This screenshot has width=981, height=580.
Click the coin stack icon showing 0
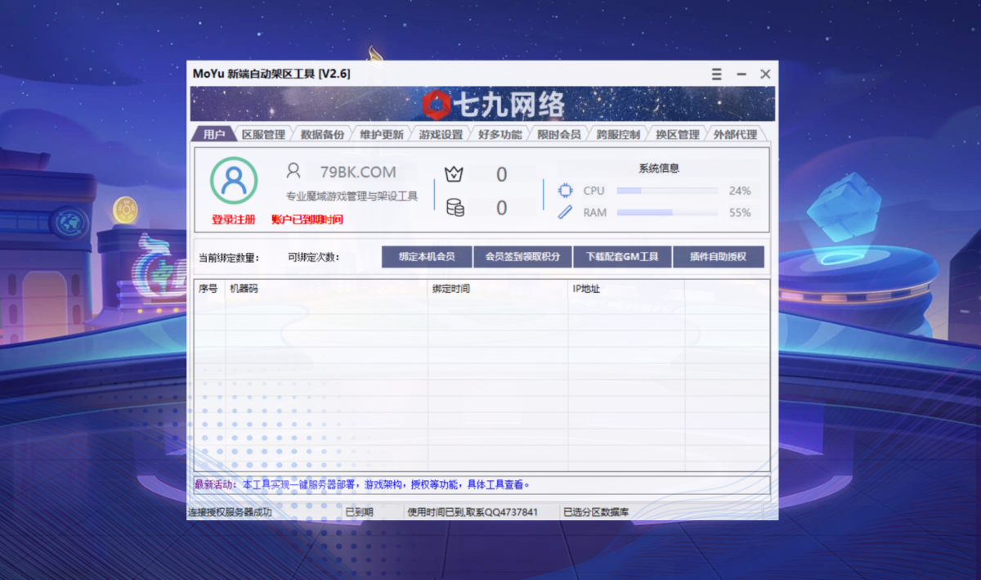[x=455, y=207]
